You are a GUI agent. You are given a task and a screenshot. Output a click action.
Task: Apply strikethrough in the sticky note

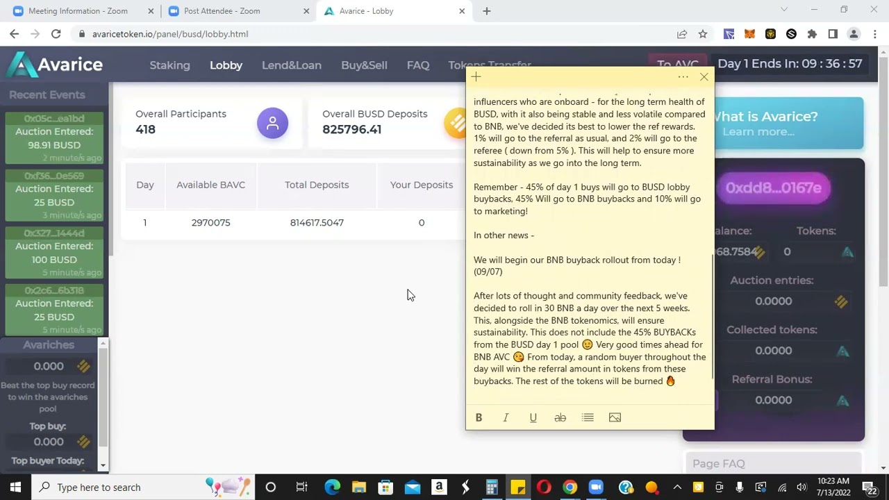[x=560, y=417]
